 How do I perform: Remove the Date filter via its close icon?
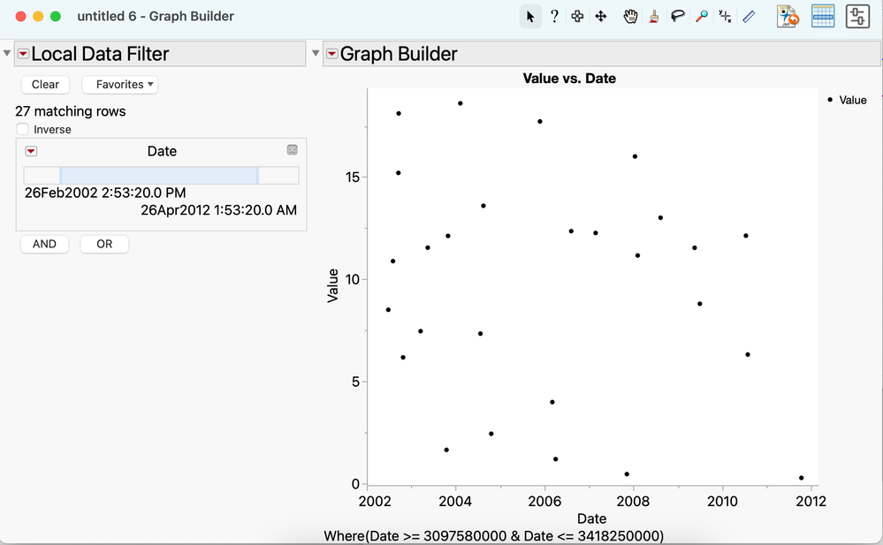pyautogui.click(x=293, y=150)
